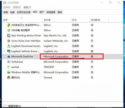Click Microsoft Corporation in VsHub.exe row
Screen dimensions: 125x108
click(x=56, y=62)
